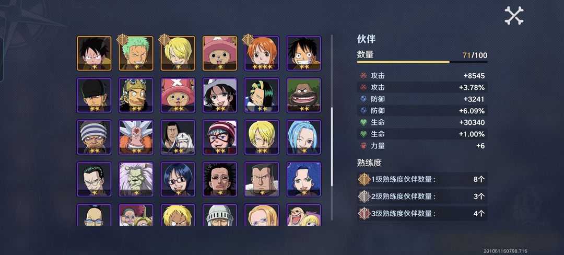564x255 pixels.
Task: Select the lion-faced character portrait
Action: pos(136,179)
